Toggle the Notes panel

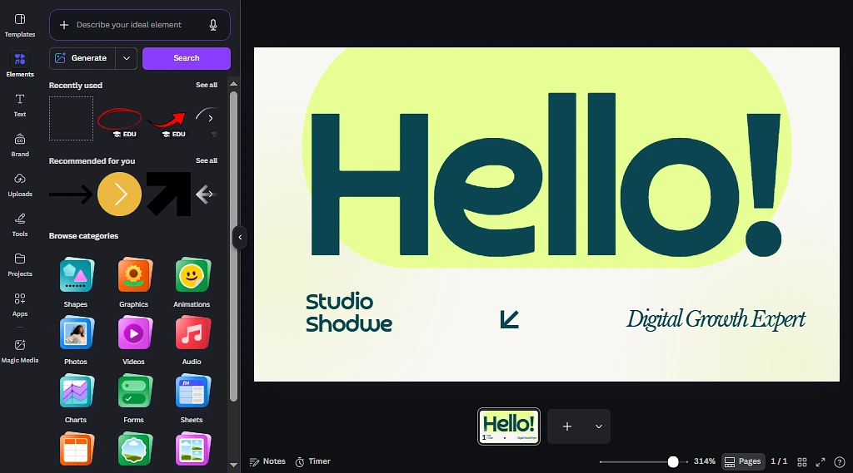click(x=267, y=461)
